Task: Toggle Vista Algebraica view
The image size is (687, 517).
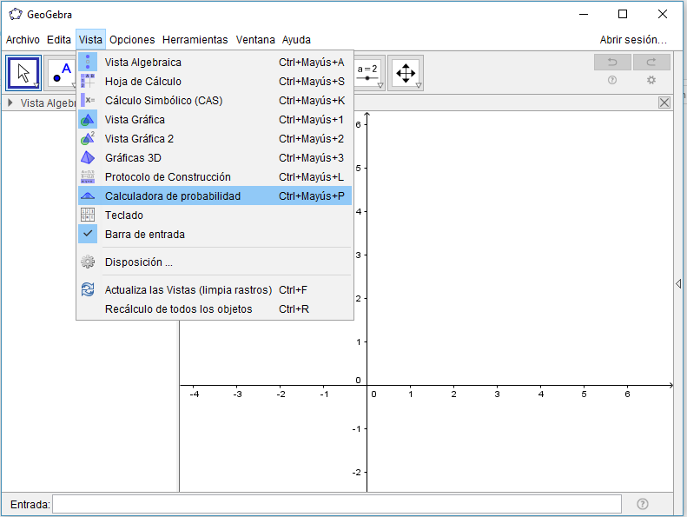Action: (x=142, y=62)
